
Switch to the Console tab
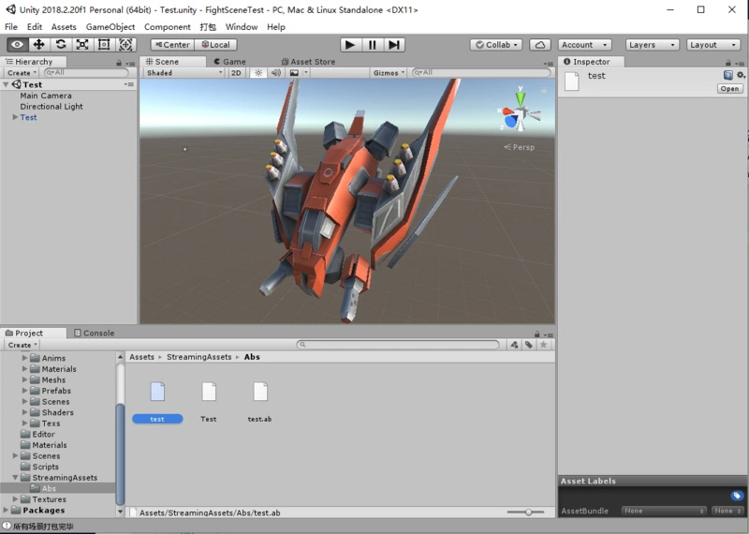point(94,333)
